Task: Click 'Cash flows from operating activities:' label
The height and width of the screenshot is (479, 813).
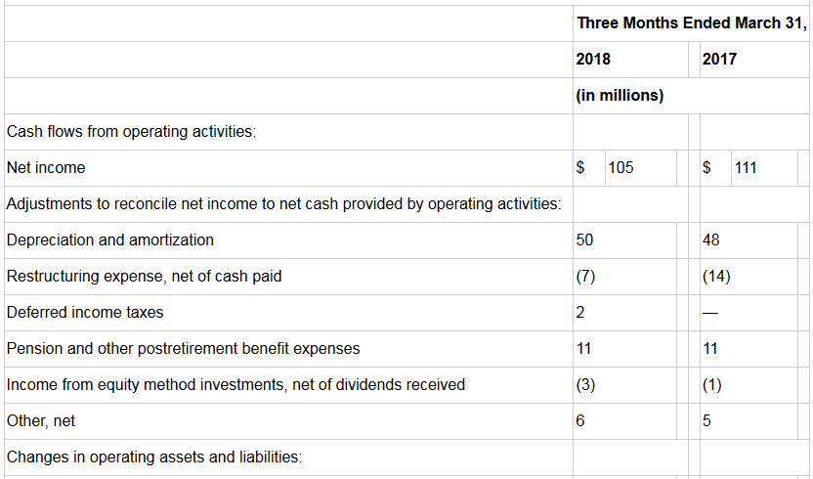Action: tap(131, 132)
